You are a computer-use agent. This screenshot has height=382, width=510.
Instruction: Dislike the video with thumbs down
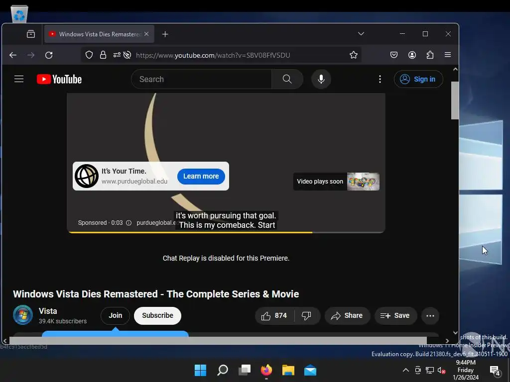click(x=306, y=315)
